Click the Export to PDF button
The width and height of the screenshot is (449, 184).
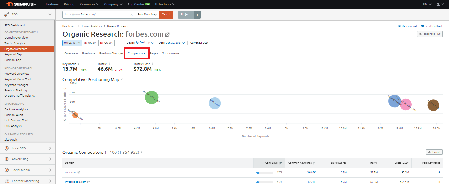(x=430, y=34)
